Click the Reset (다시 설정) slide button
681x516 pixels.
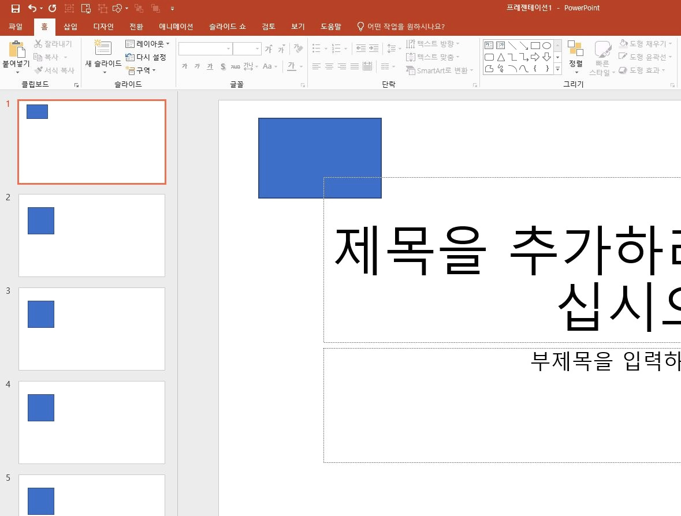coord(146,57)
